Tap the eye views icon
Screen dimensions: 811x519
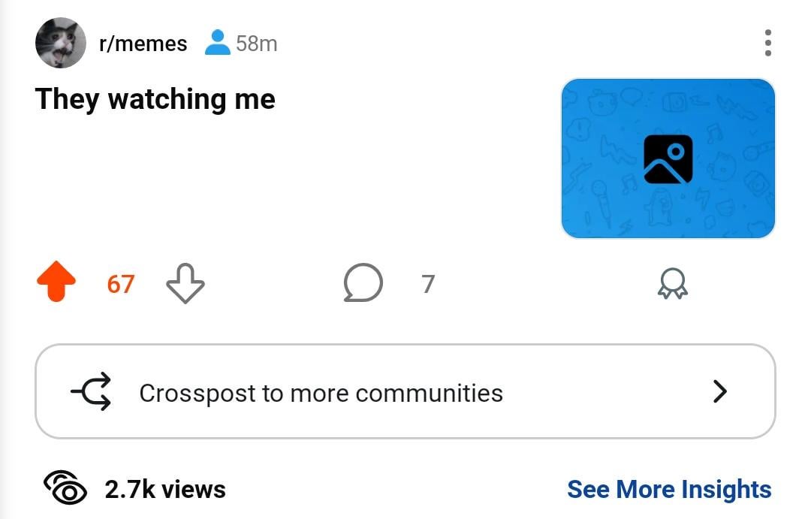(x=65, y=487)
